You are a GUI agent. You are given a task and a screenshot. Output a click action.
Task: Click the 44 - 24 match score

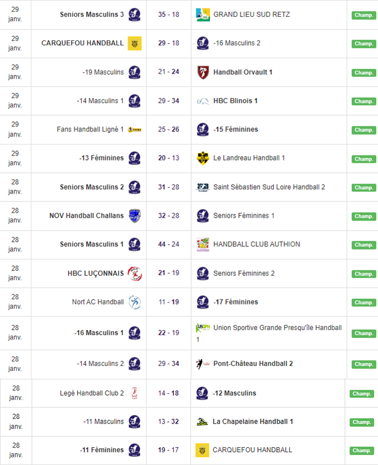[168, 245]
